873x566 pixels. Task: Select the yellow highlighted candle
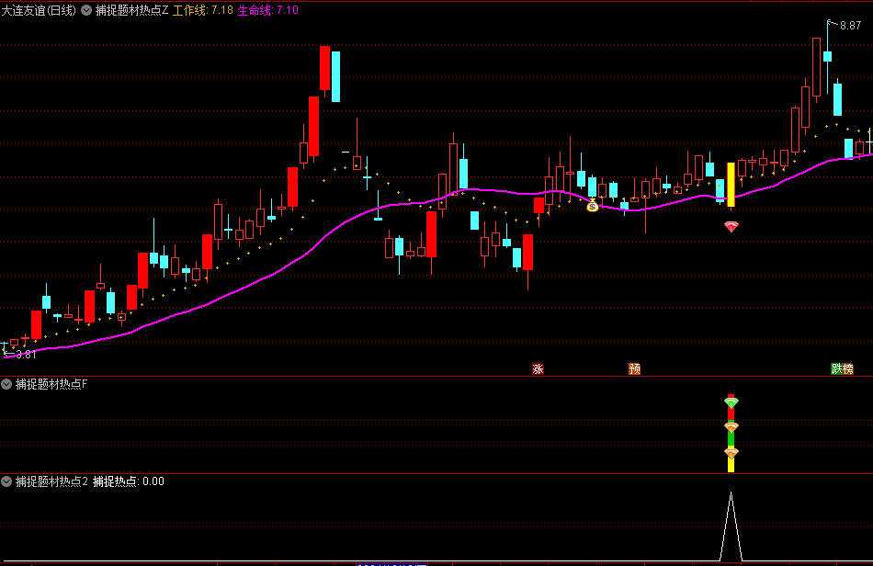tap(731, 185)
